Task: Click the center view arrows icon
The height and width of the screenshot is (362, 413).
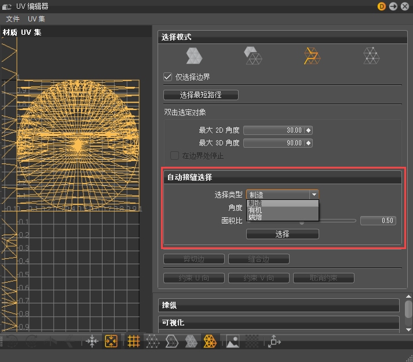Action: click(x=92, y=342)
